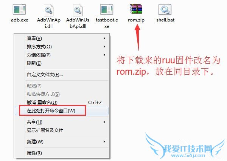Expand the 共享(H) submenu arrow
This screenshot has width=227, height=161.
104,122
